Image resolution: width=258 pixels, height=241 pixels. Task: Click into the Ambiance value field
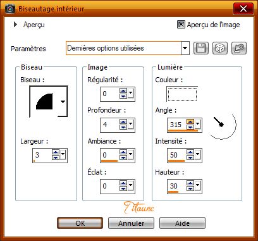click(x=110, y=156)
